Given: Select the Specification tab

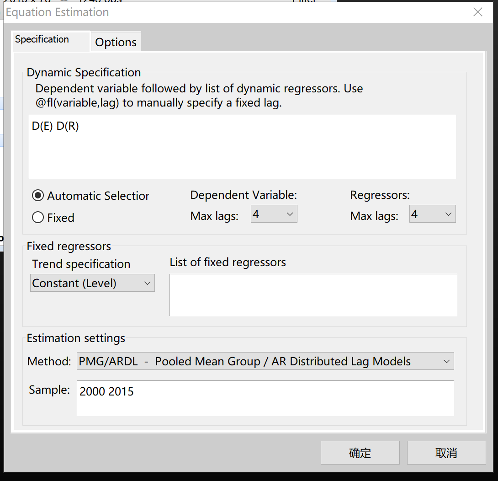Looking at the screenshot, I should point(42,39).
